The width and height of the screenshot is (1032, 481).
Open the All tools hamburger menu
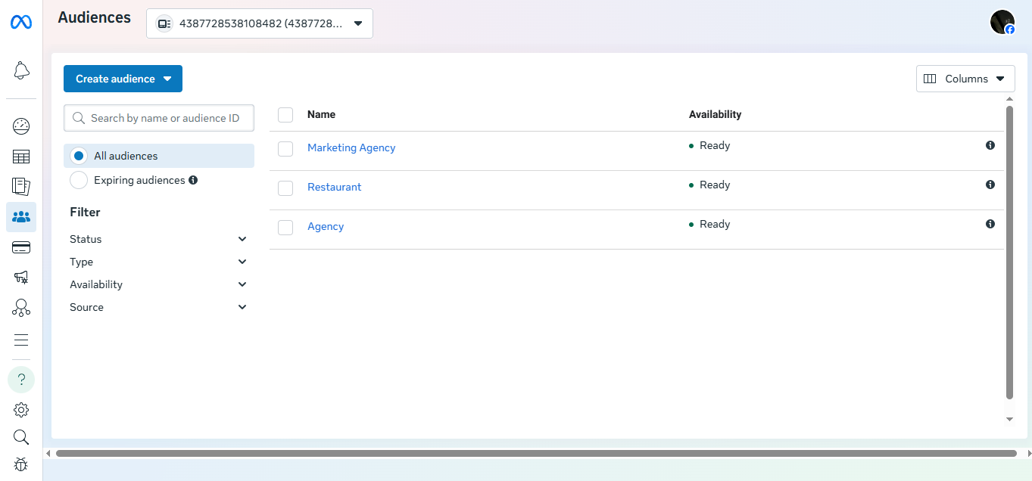[x=21, y=340]
